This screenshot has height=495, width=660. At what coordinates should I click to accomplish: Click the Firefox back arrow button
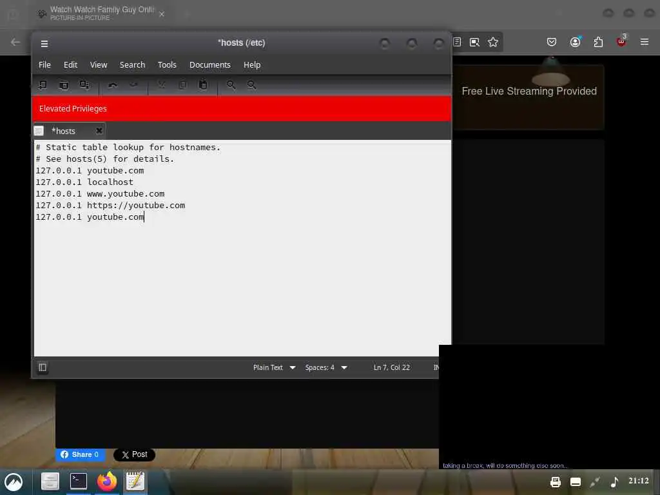pos(15,42)
